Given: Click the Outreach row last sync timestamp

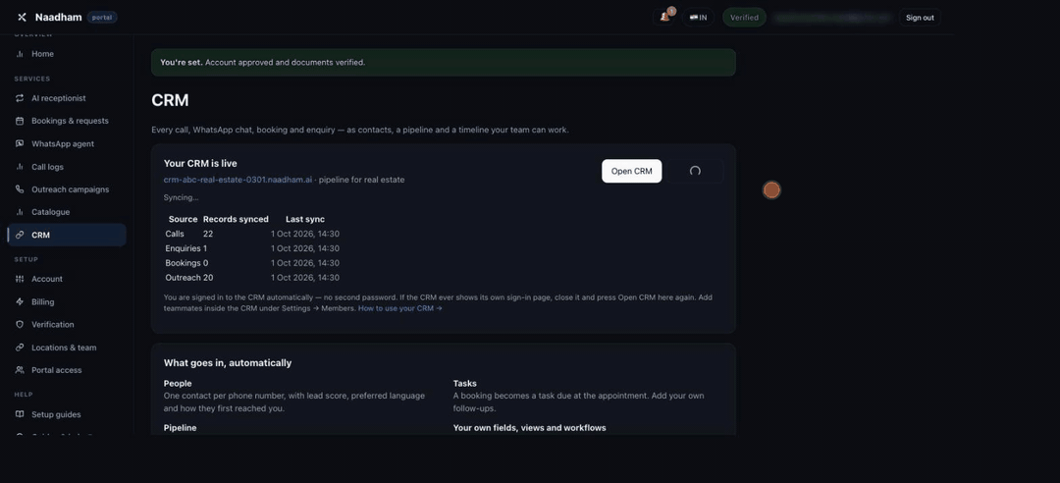Looking at the screenshot, I should pos(305,278).
